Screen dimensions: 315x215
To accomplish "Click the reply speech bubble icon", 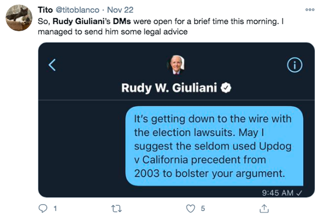I will point(43,209).
